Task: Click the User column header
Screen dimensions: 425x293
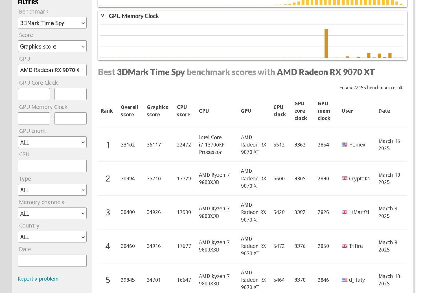Action: (347, 111)
